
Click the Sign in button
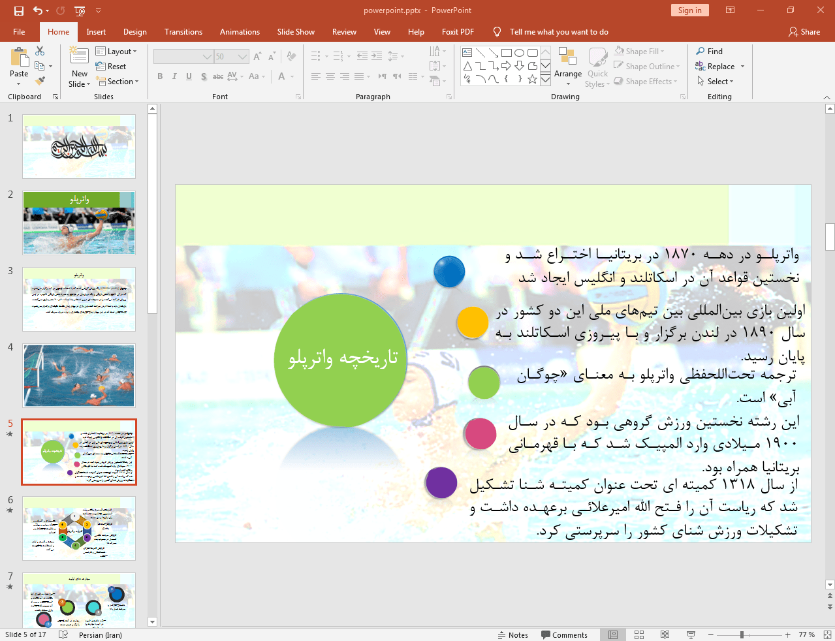(x=689, y=10)
